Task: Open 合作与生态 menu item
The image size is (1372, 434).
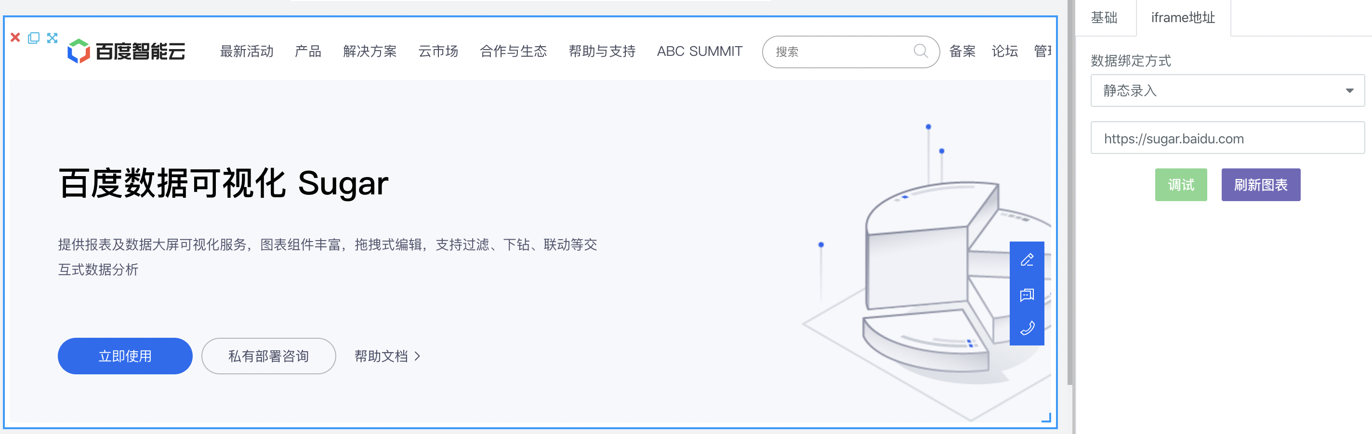Action: pos(513,51)
